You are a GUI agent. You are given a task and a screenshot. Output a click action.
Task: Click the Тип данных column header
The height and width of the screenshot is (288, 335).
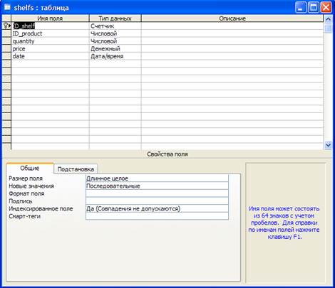click(115, 18)
